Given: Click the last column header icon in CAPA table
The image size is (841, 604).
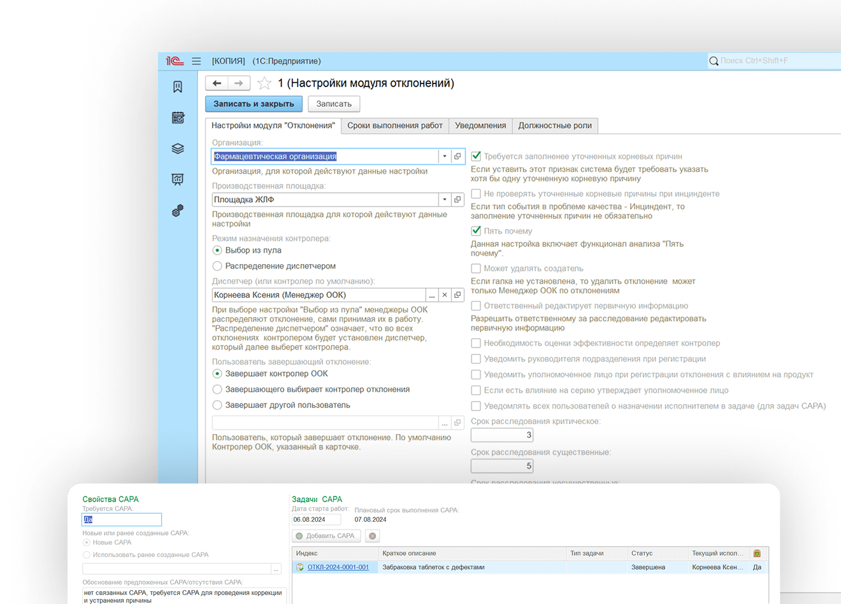Looking at the screenshot, I should point(757,554).
